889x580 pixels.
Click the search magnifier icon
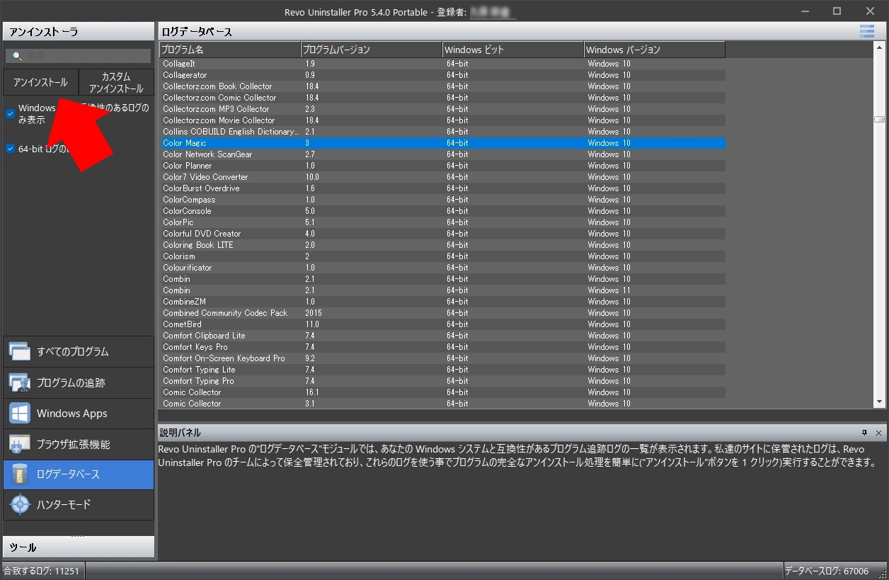tap(18, 56)
